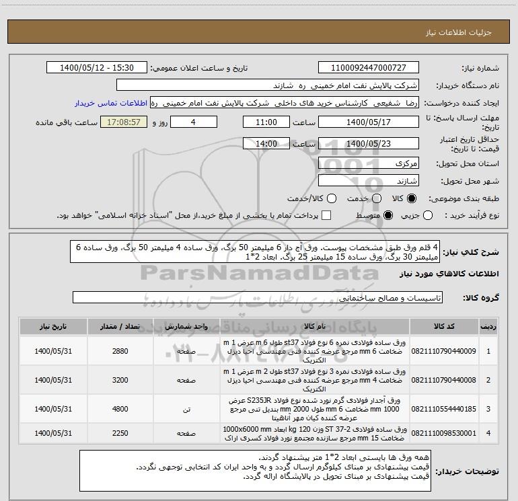Click the need number field 1100092447000727
The height and width of the screenshot is (501, 518).
(x=369, y=68)
